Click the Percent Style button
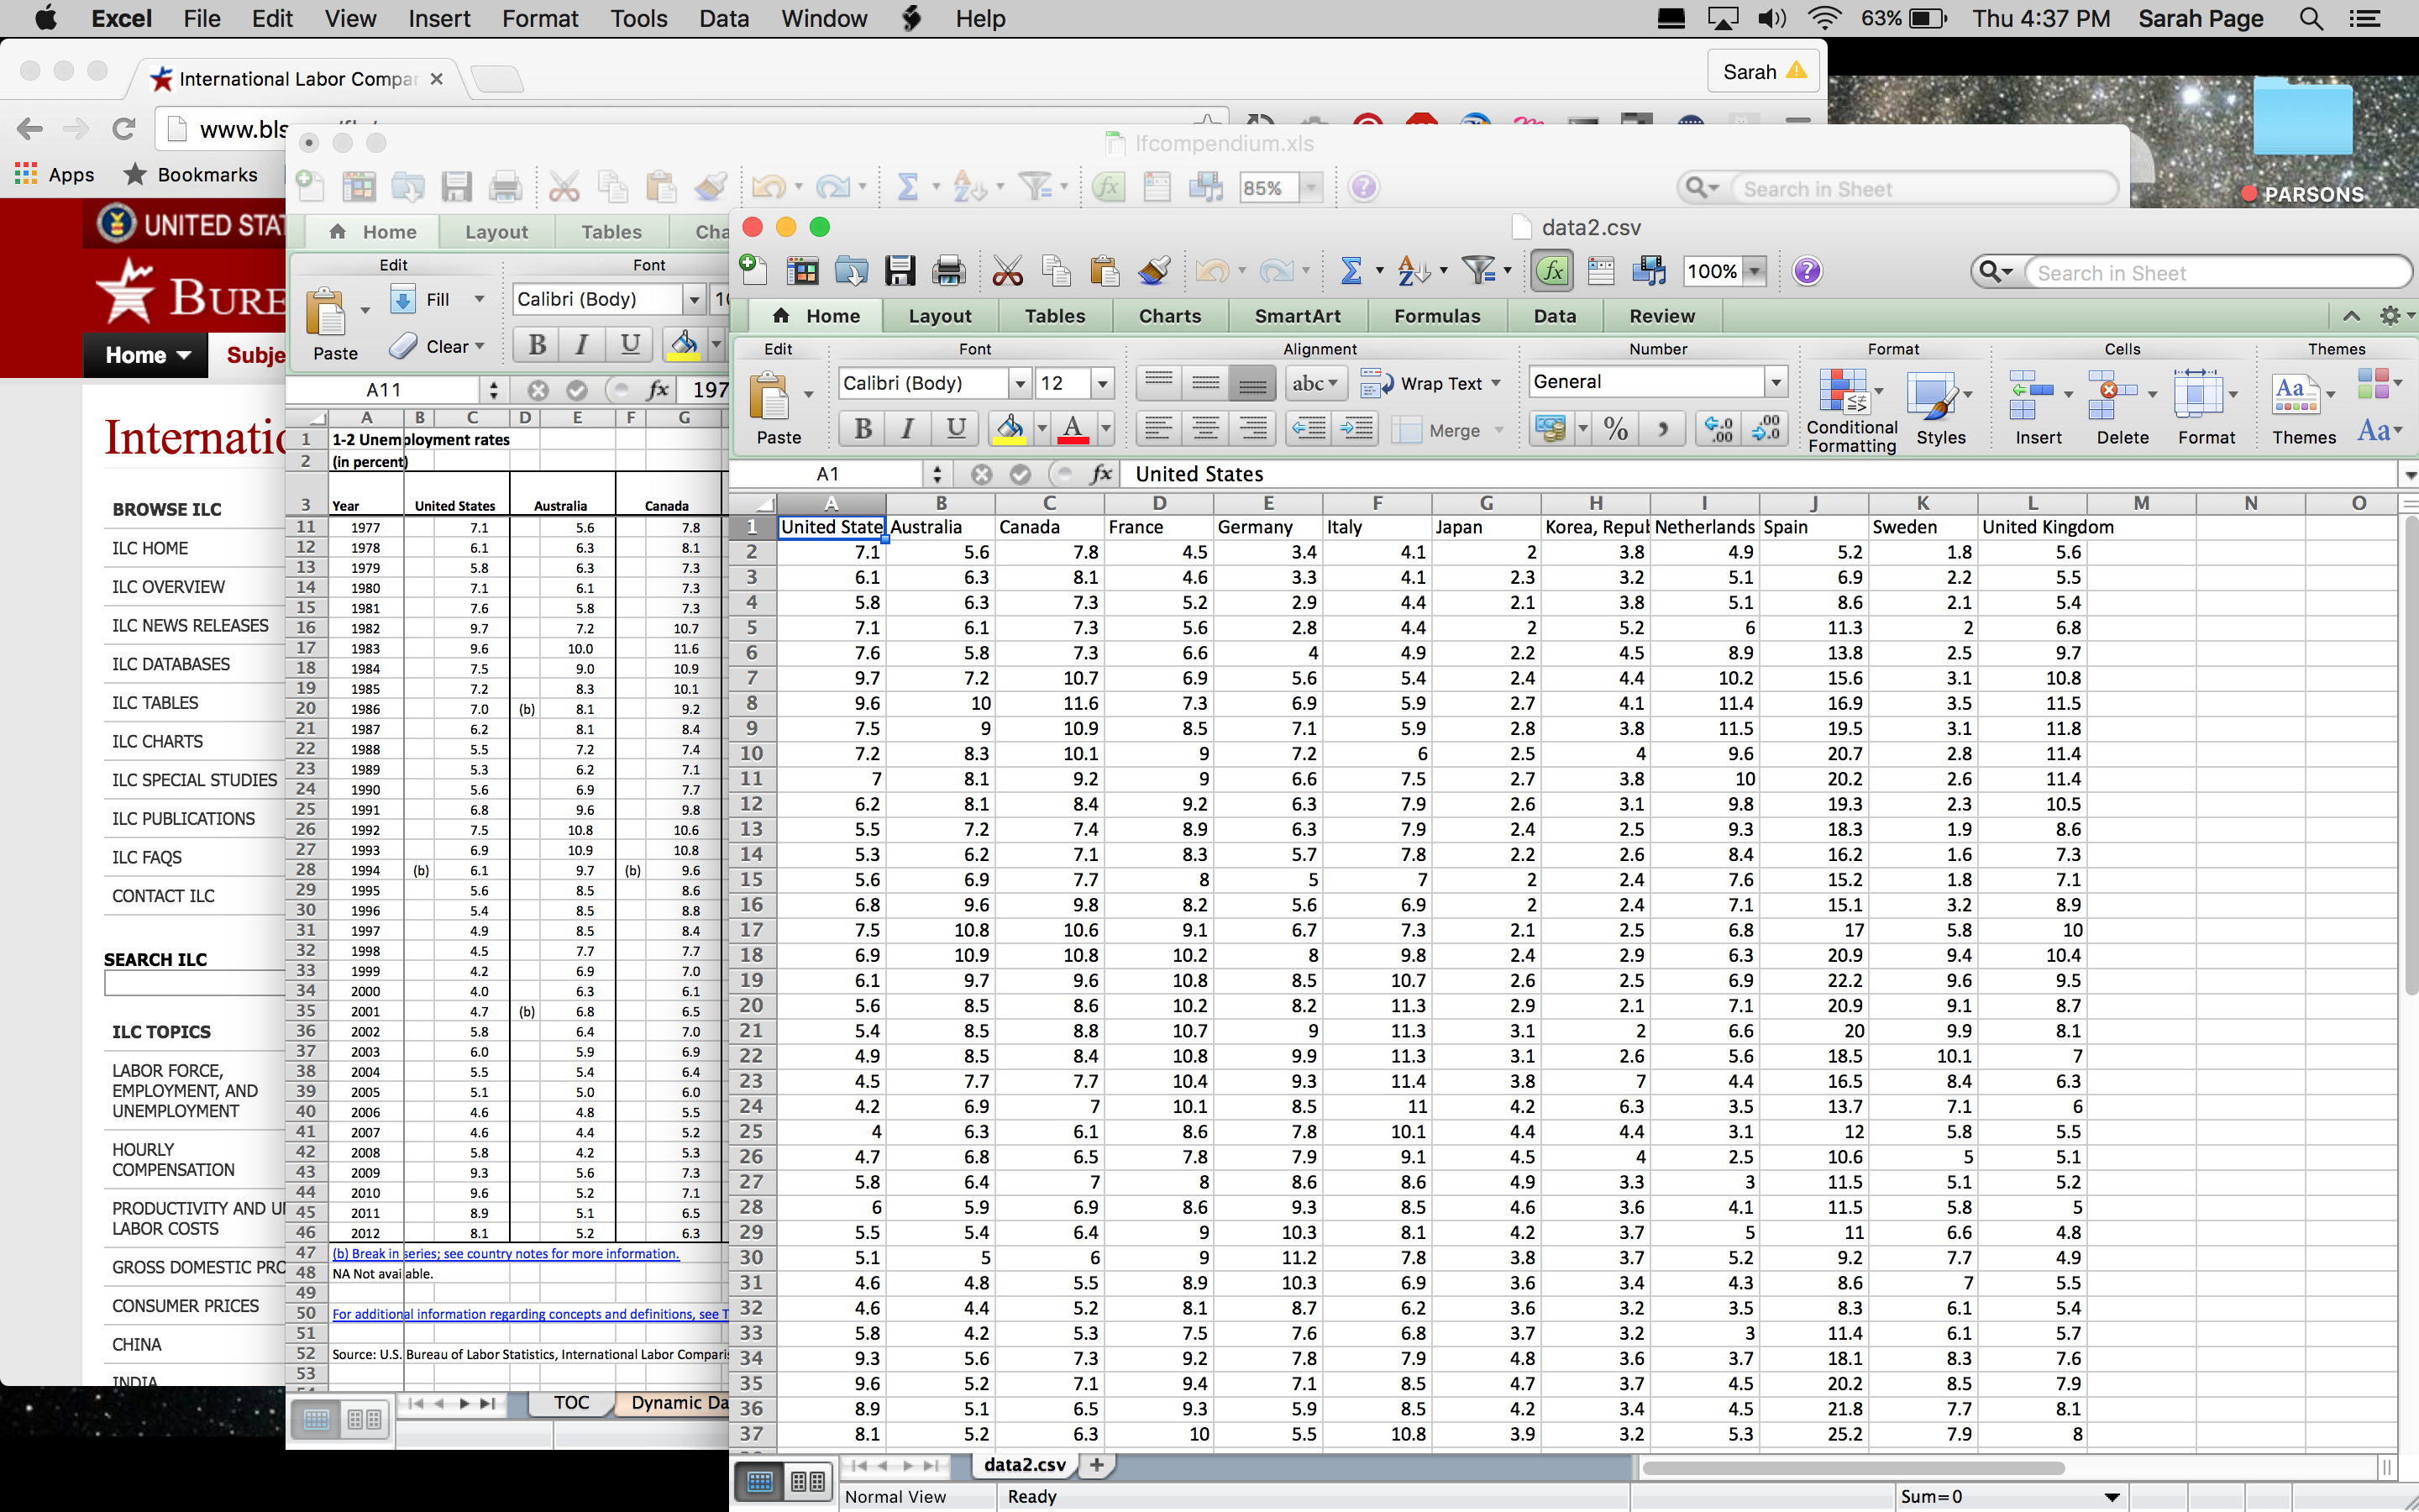 click(1615, 430)
